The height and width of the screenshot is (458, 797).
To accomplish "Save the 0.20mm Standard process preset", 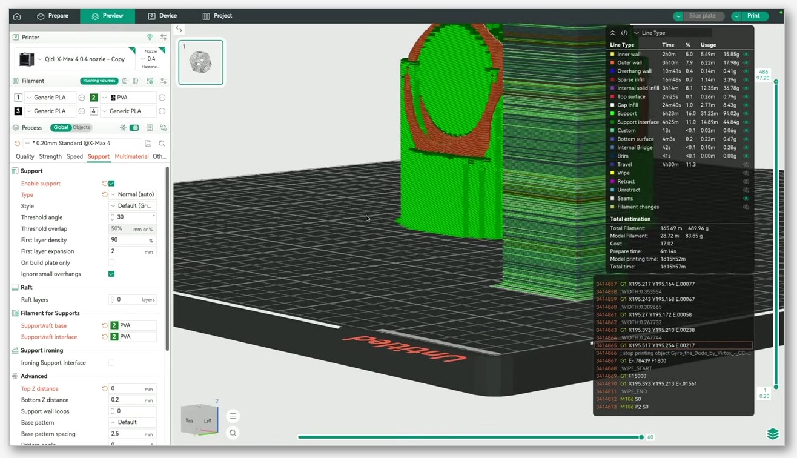I will pyautogui.click(x=148, y=144).
